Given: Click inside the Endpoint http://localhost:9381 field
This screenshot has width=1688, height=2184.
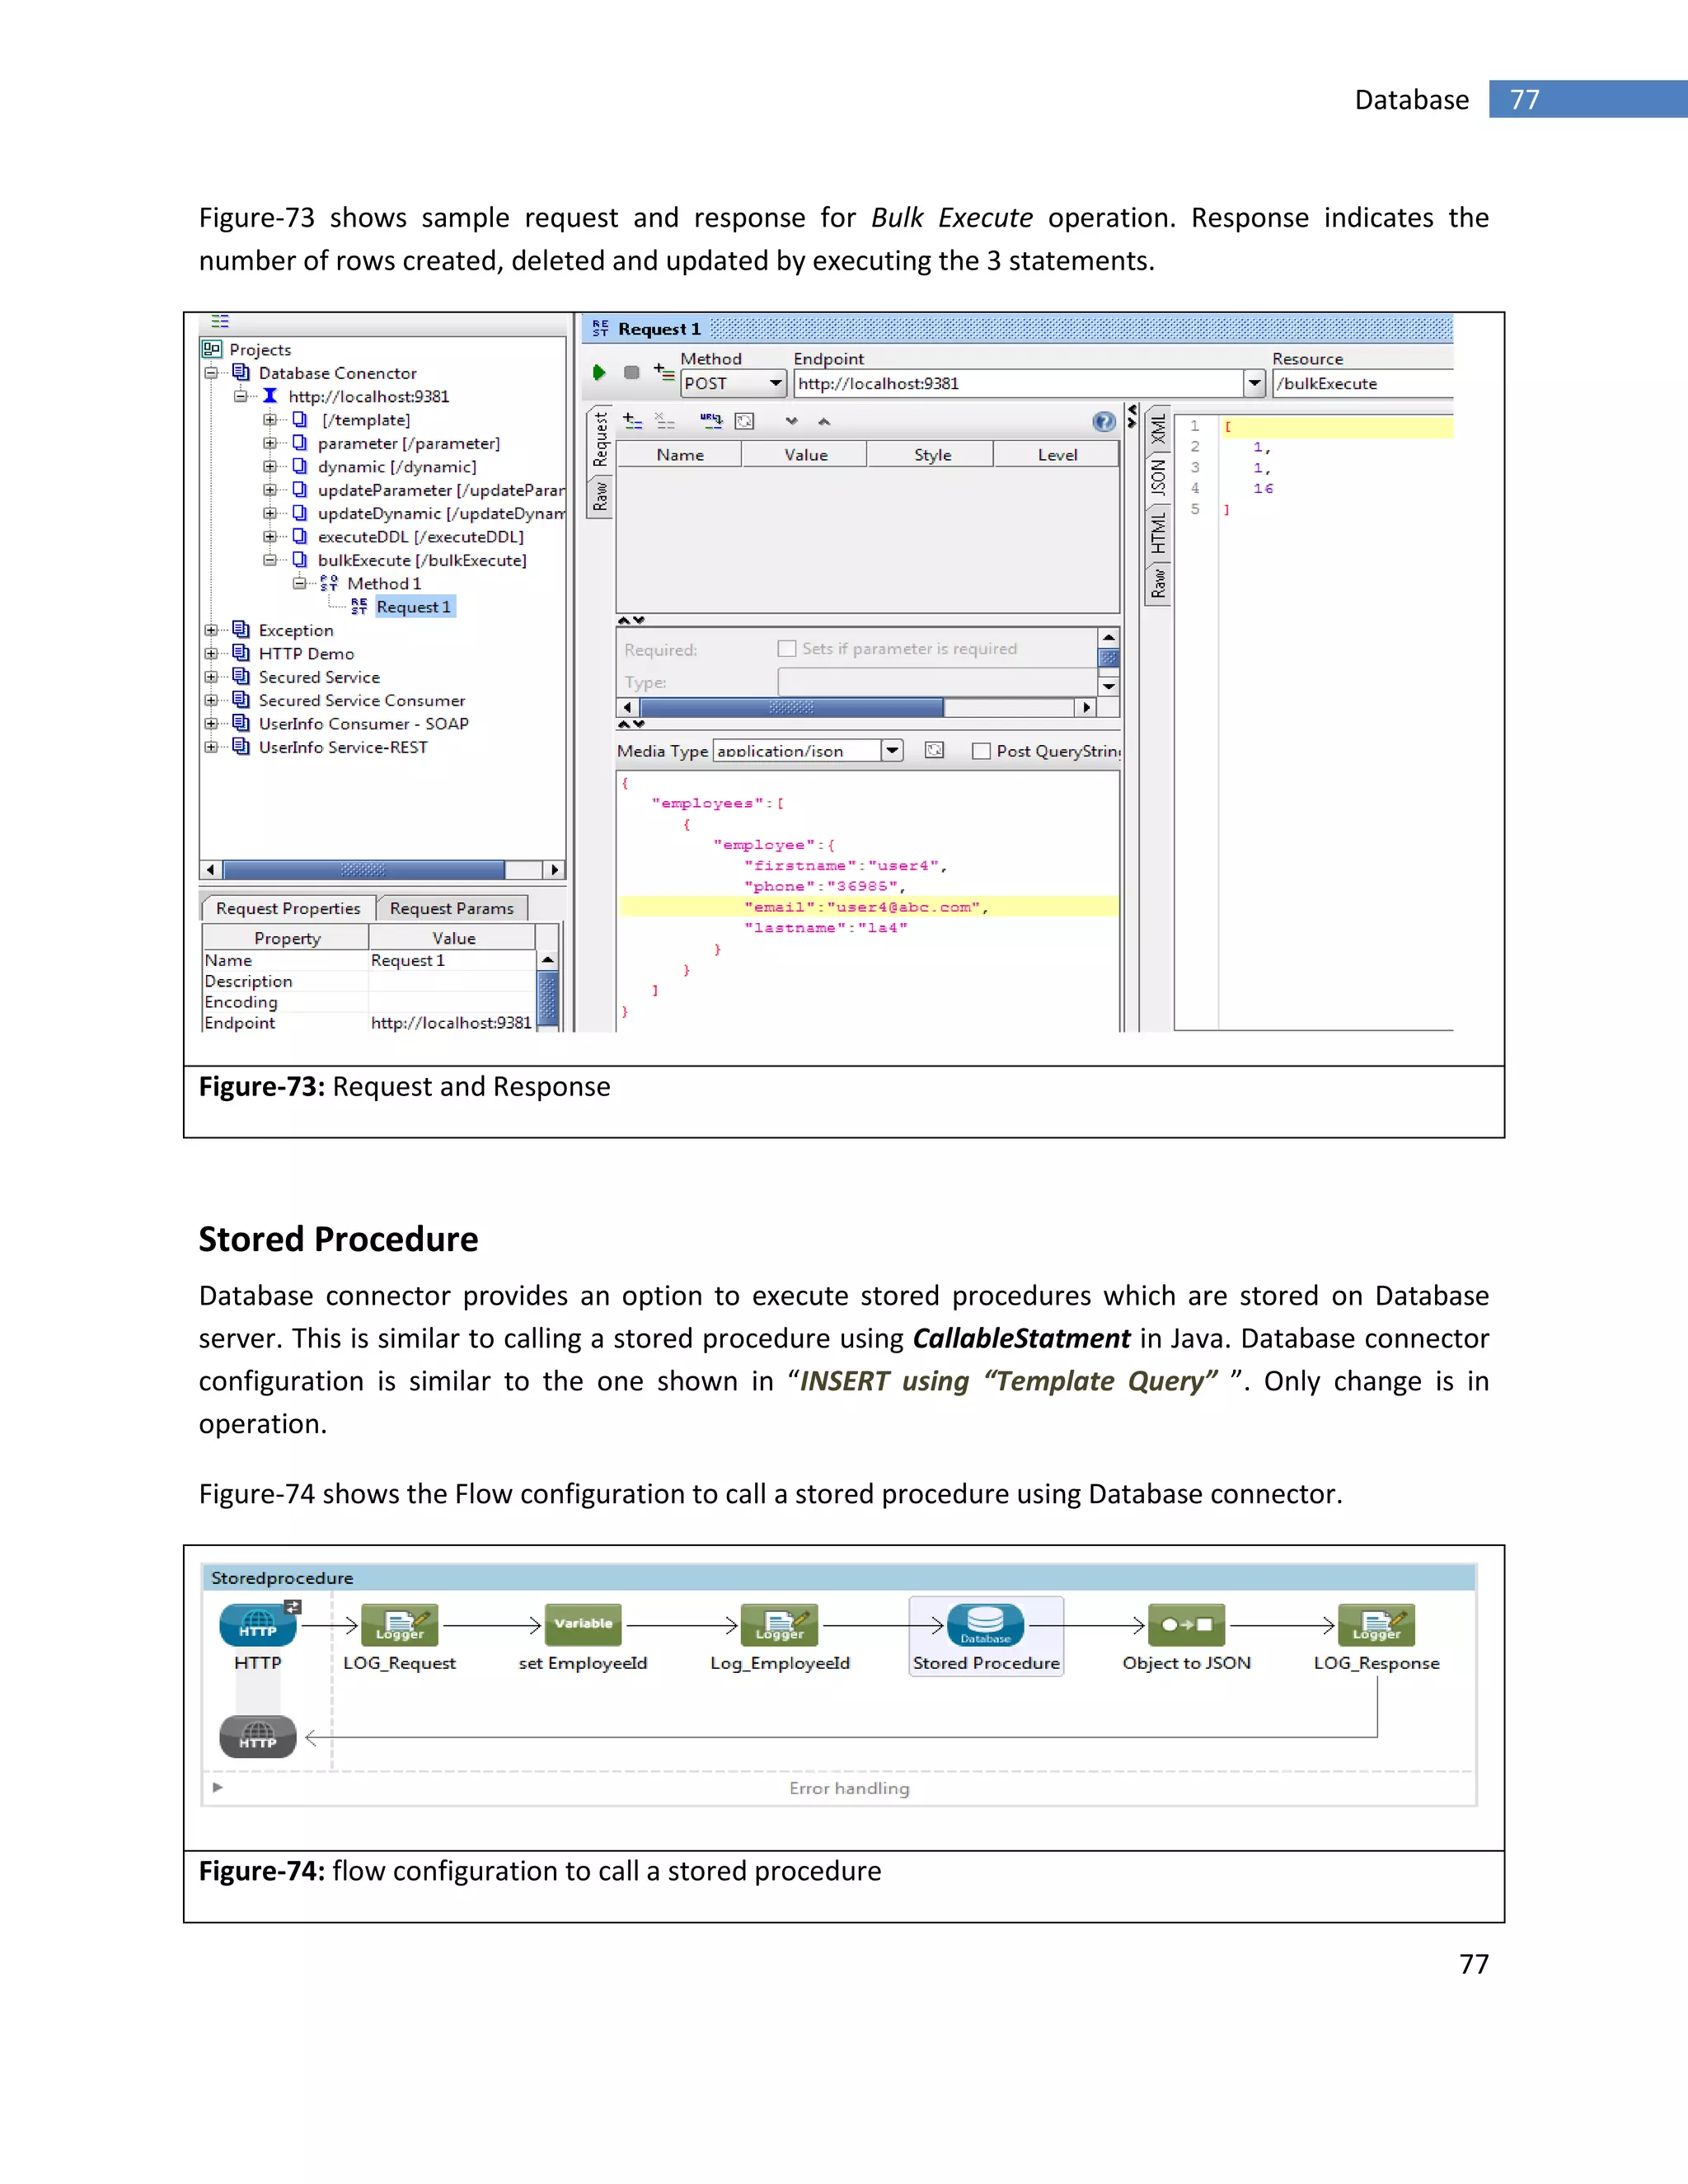Looking at the screenshot, I should 1018,384.
